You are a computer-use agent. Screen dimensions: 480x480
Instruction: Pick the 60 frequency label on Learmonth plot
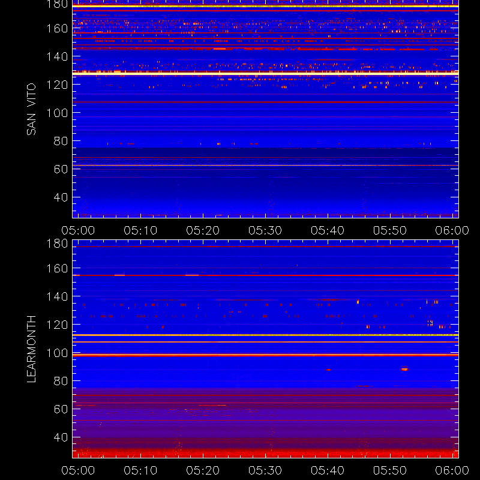[x=61, y=409]
